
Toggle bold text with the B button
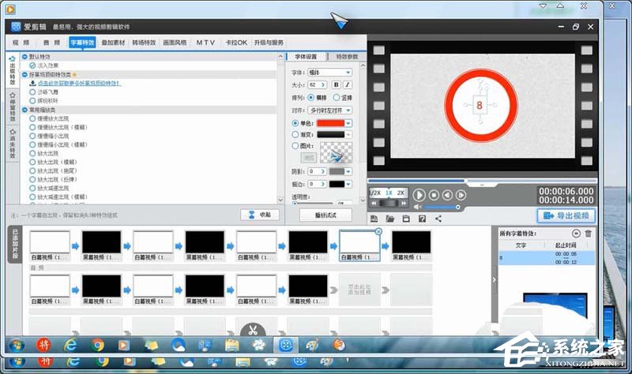coord(336,84)
